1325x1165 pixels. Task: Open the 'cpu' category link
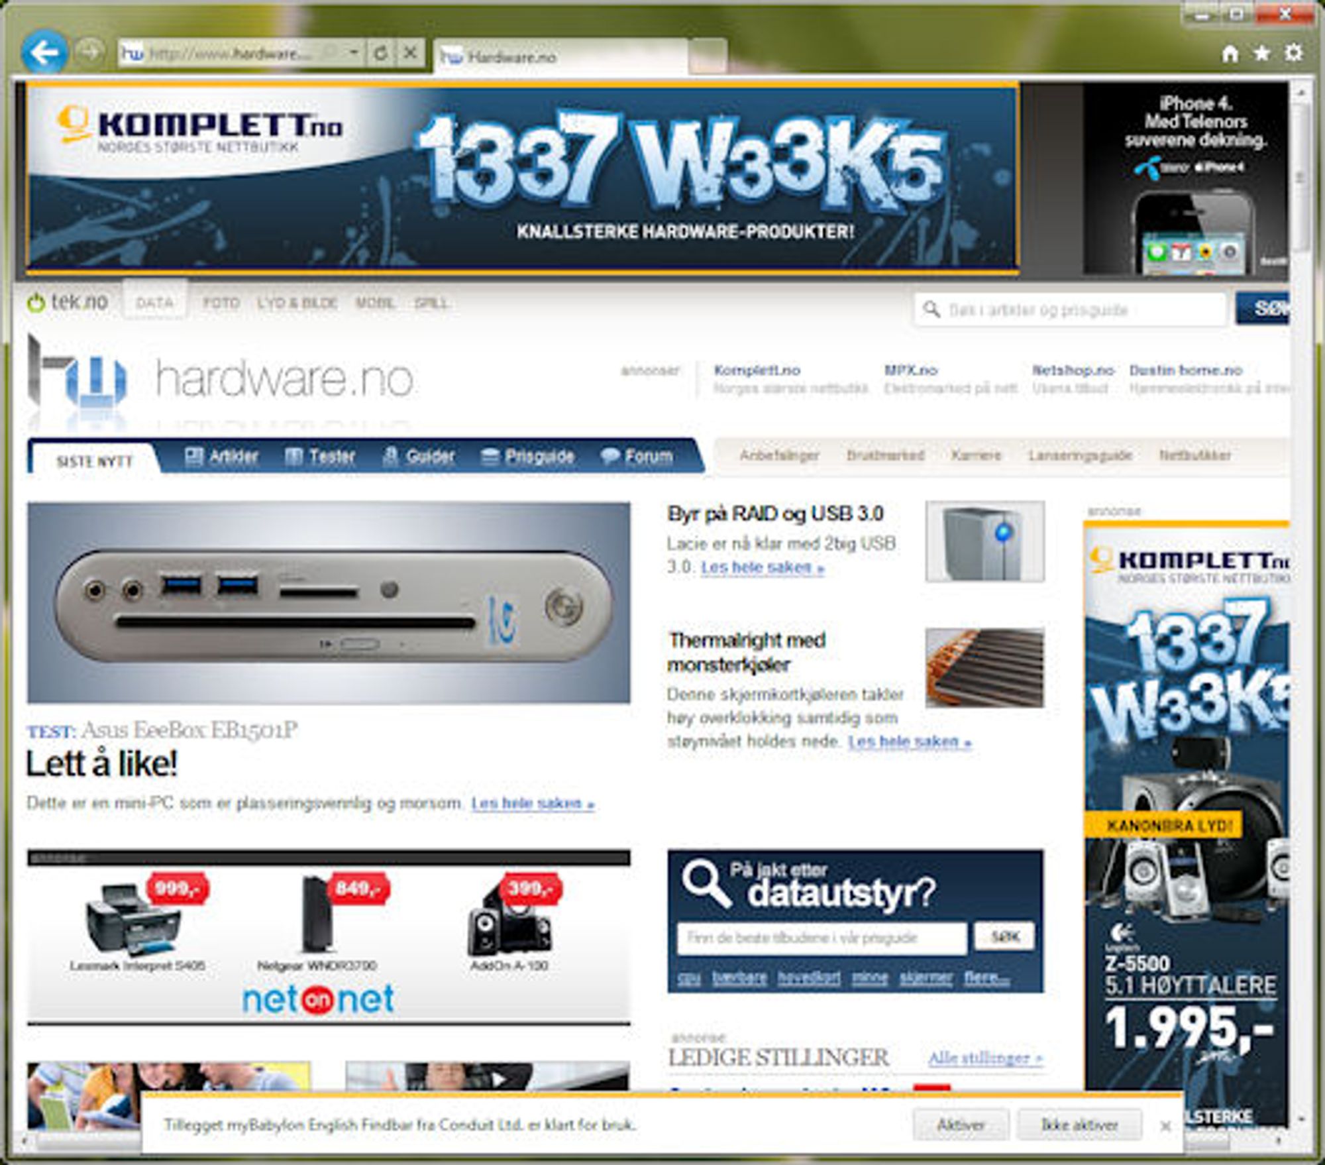pyautogui.click(x=689, y=978)
